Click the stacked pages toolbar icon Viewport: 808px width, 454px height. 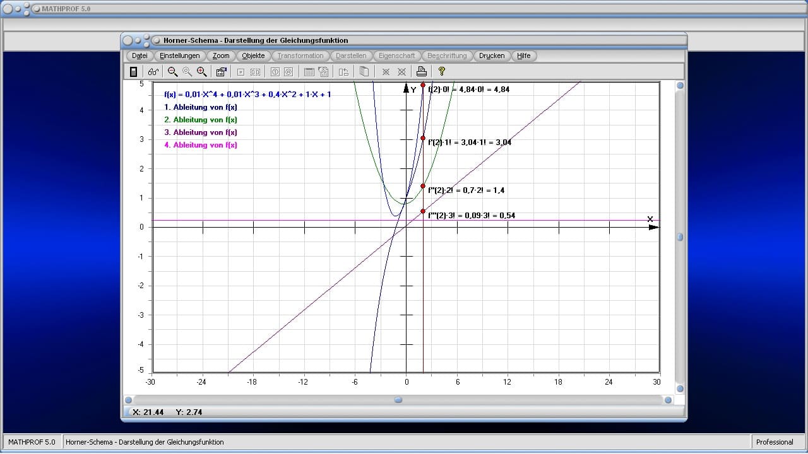click(364, 72)
